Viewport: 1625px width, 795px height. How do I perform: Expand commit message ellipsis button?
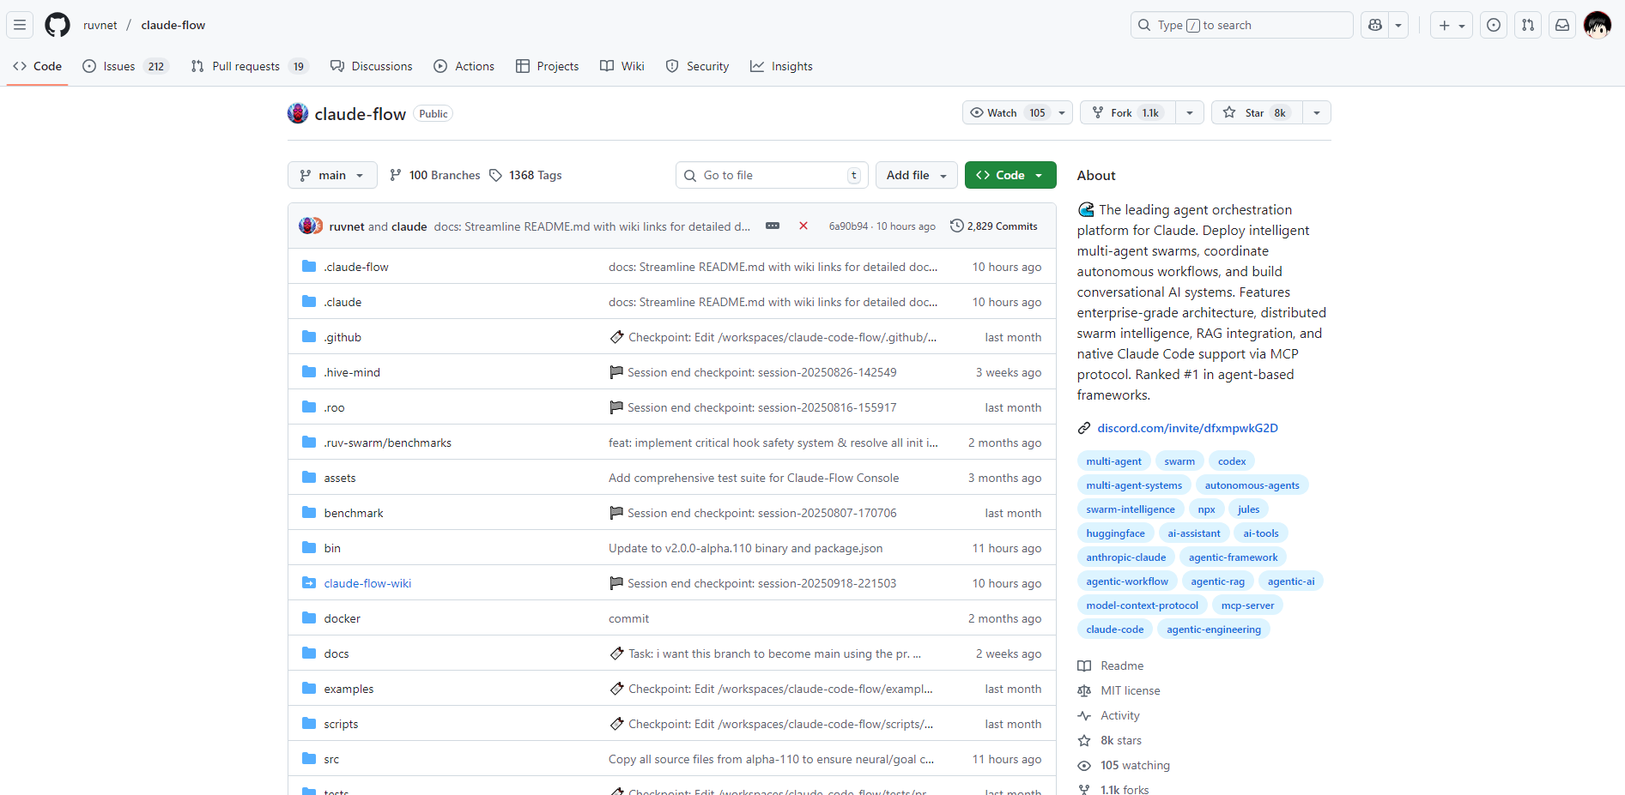pyautogui.click(x=773, y=226)
